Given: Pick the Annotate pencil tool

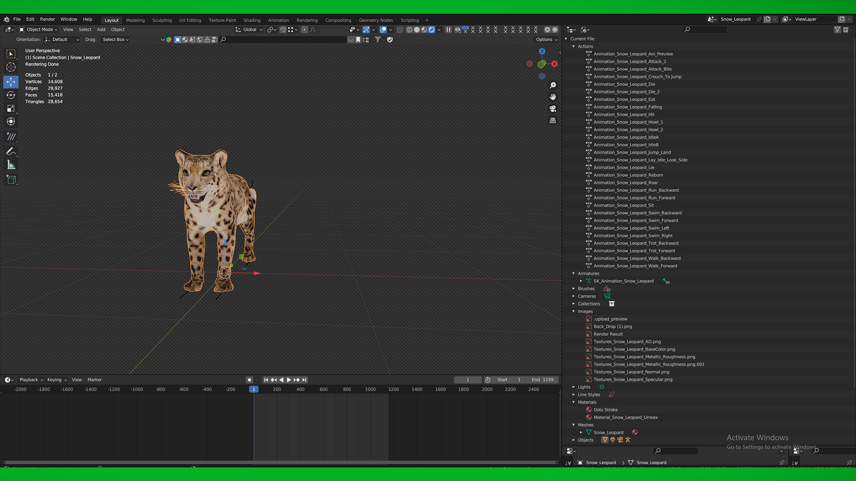Looking at the screenshot, I should 11,151.
